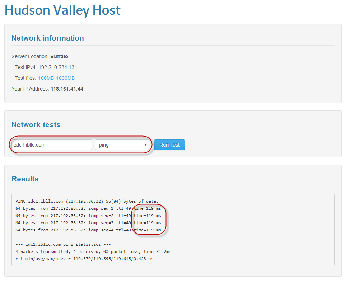Screen dimensions: 345x281
Task: Click the PING zdc1.ibllc.com header line
Action: (x=87, y=201)
